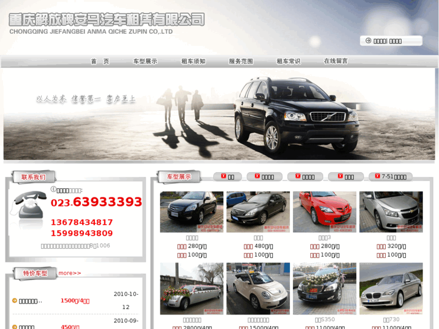The image size is (439, 329).
Task: Click the 特价车型 section heading
Action: tap(35, 273)
